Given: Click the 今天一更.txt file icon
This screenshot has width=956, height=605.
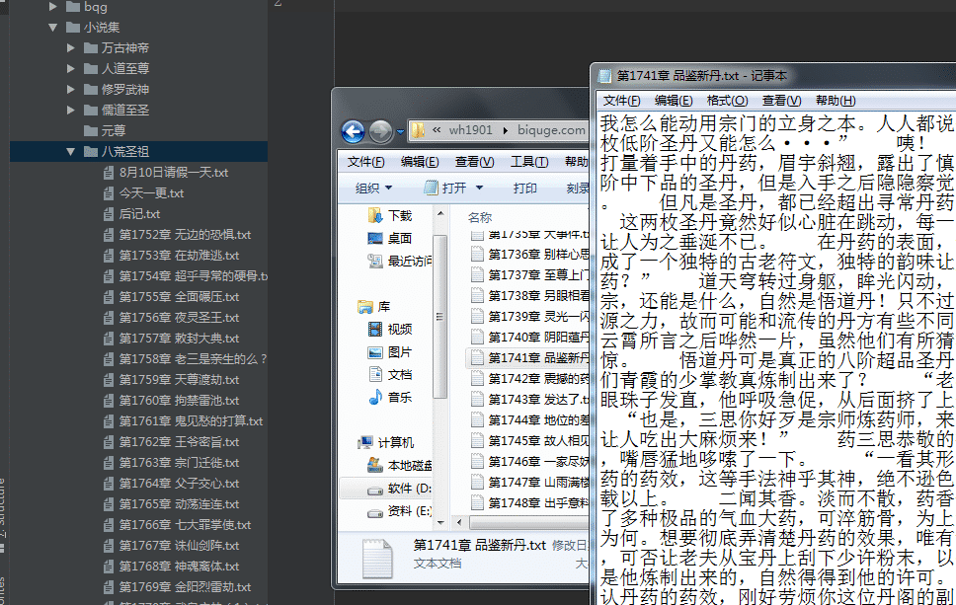Looking at the screenshot, I should 109,193.
